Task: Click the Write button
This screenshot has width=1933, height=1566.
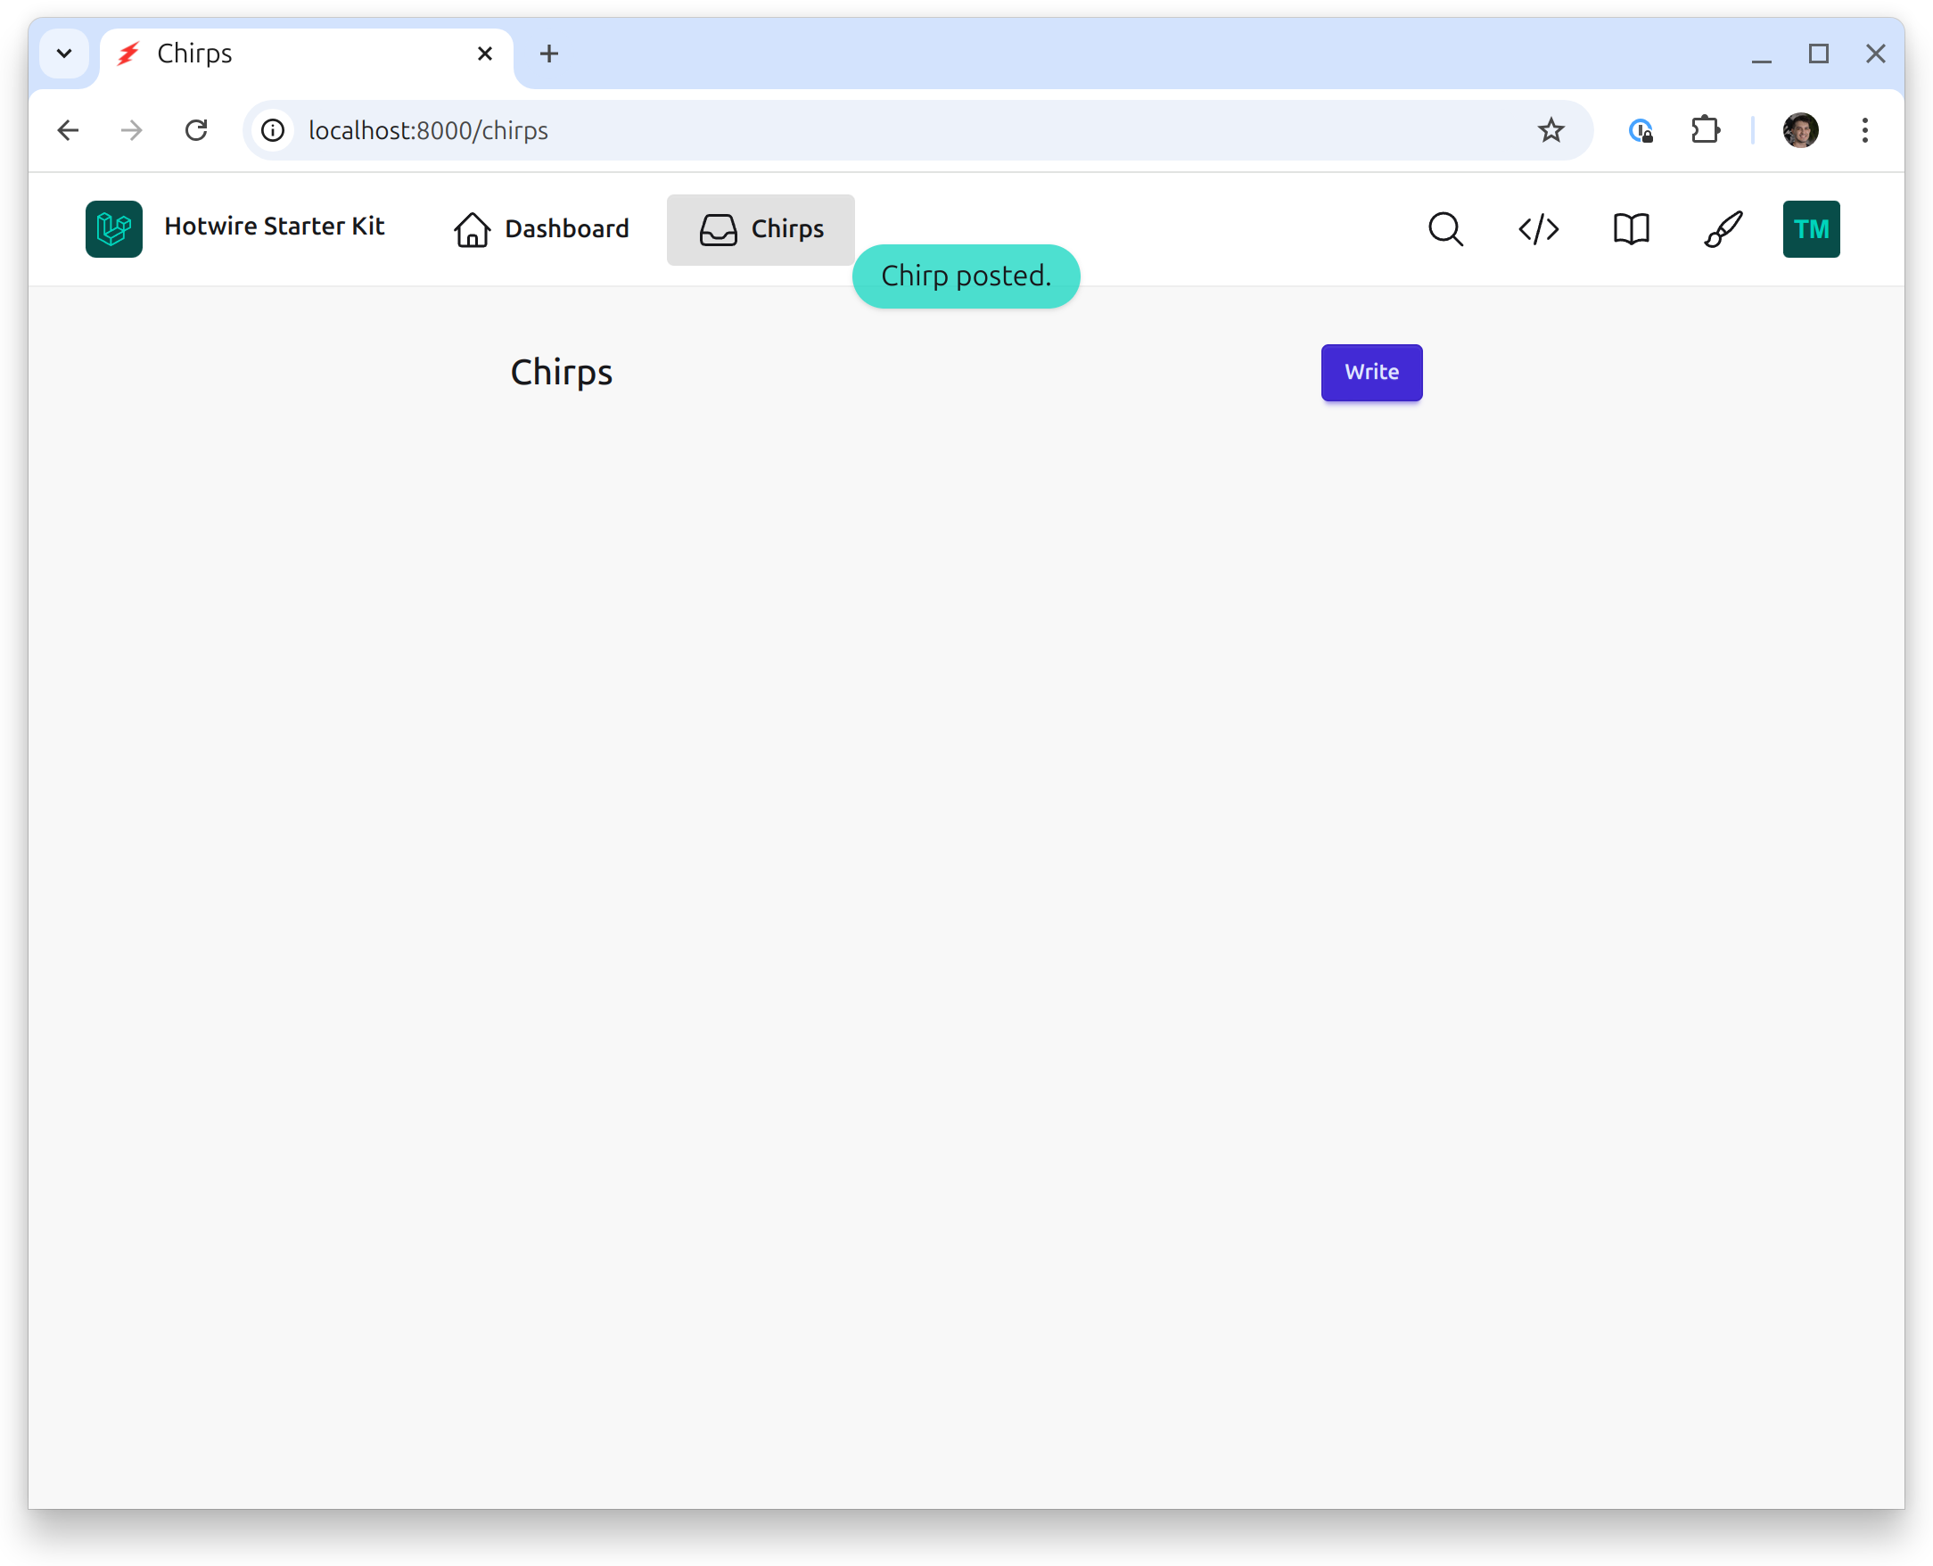Action: click(1371, 373)
